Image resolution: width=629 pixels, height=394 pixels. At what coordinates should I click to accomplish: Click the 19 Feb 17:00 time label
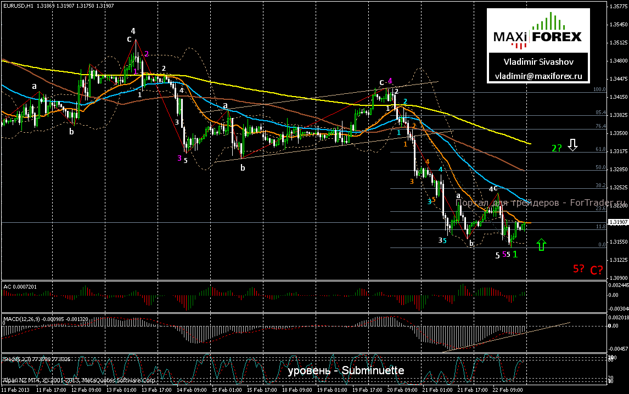pyautogui.click(x=367, y=390)
